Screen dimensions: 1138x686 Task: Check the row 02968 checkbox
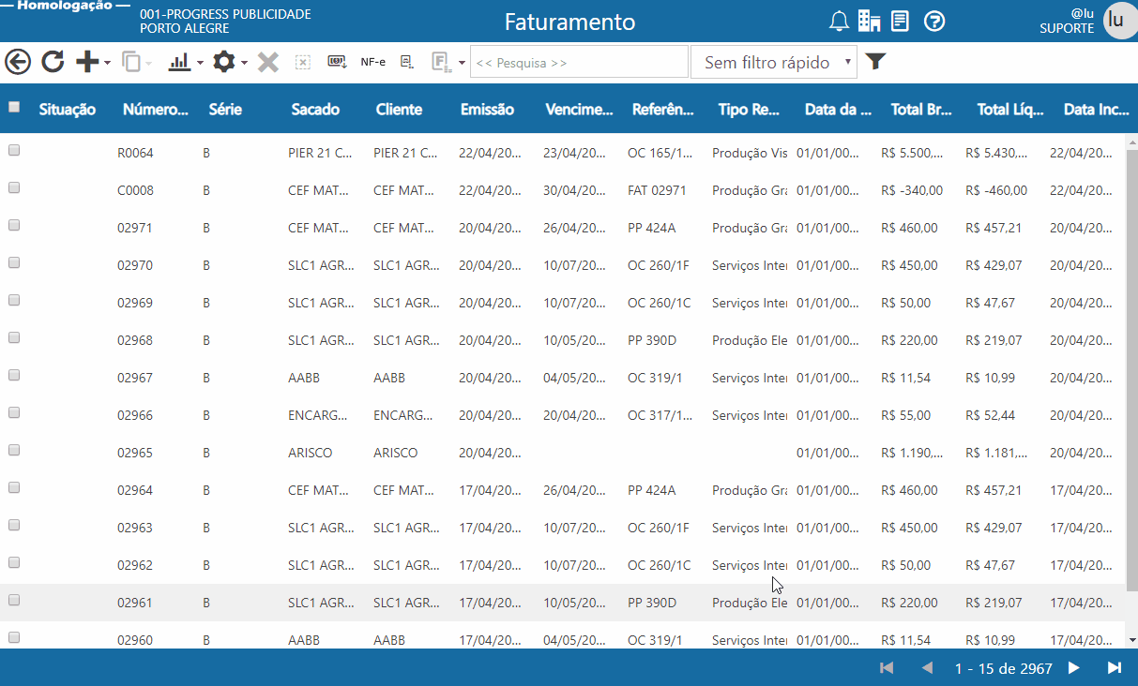14,337
